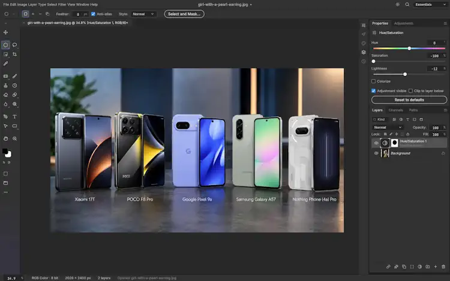
Task: Switch to the Adjustments tab
Action: (404, 23)
